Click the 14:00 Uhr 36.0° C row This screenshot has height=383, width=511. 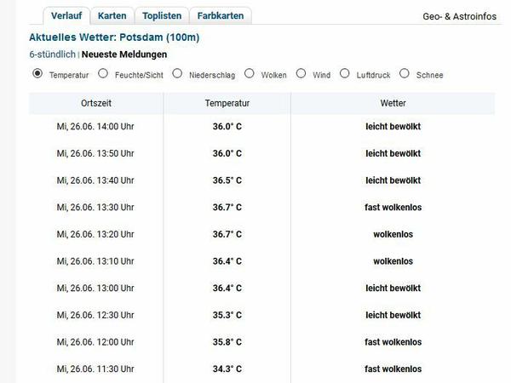pyautogui.click(x=262, y=126)
